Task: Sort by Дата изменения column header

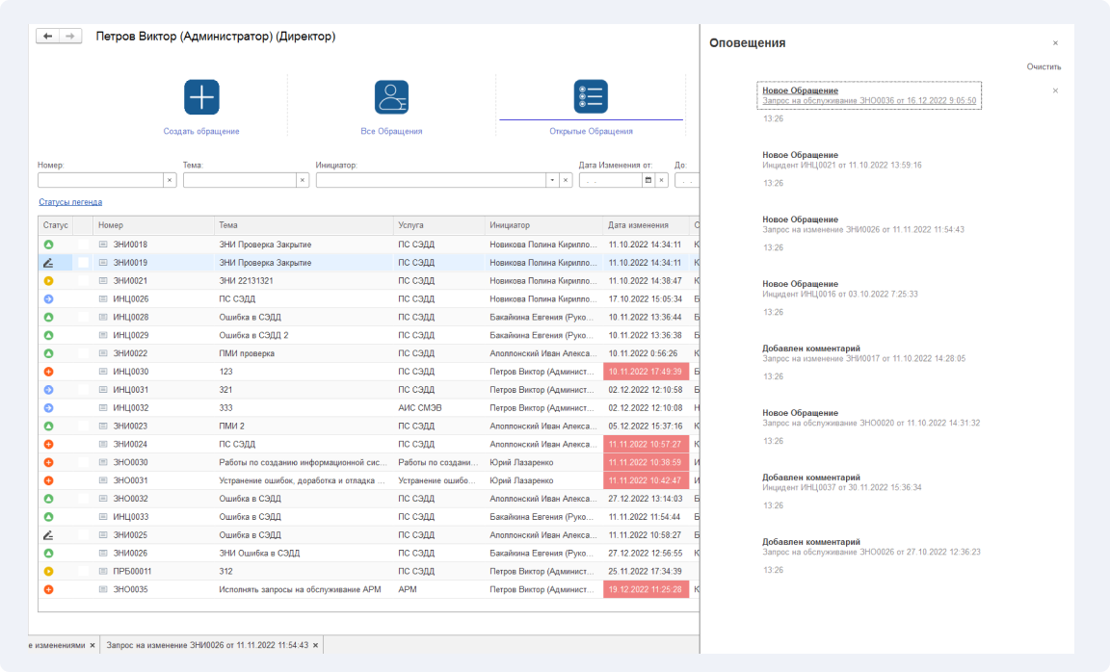Action: point(638,225)
